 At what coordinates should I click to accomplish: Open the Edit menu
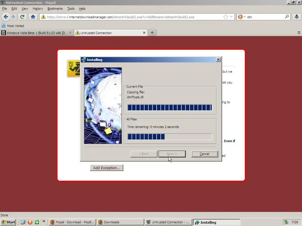(x=14, y=9)
